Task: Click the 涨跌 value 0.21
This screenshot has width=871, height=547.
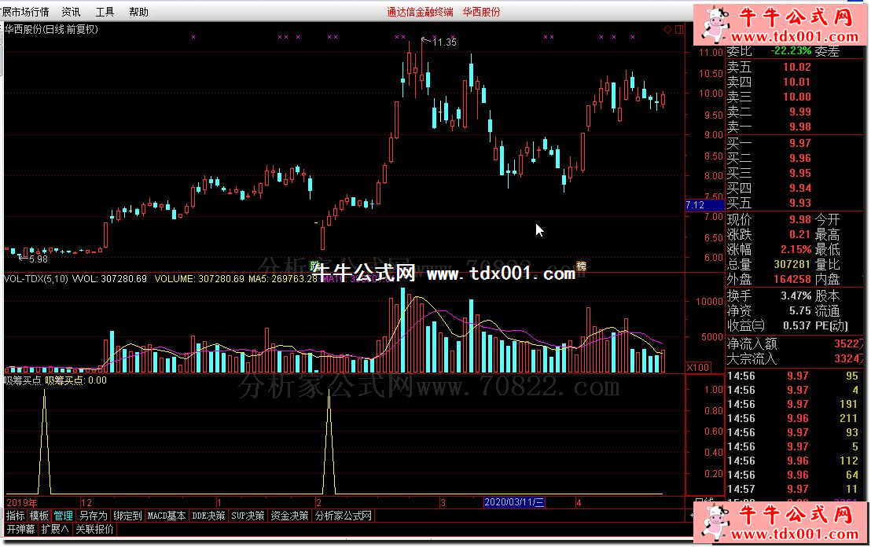Action: (800, 234)
